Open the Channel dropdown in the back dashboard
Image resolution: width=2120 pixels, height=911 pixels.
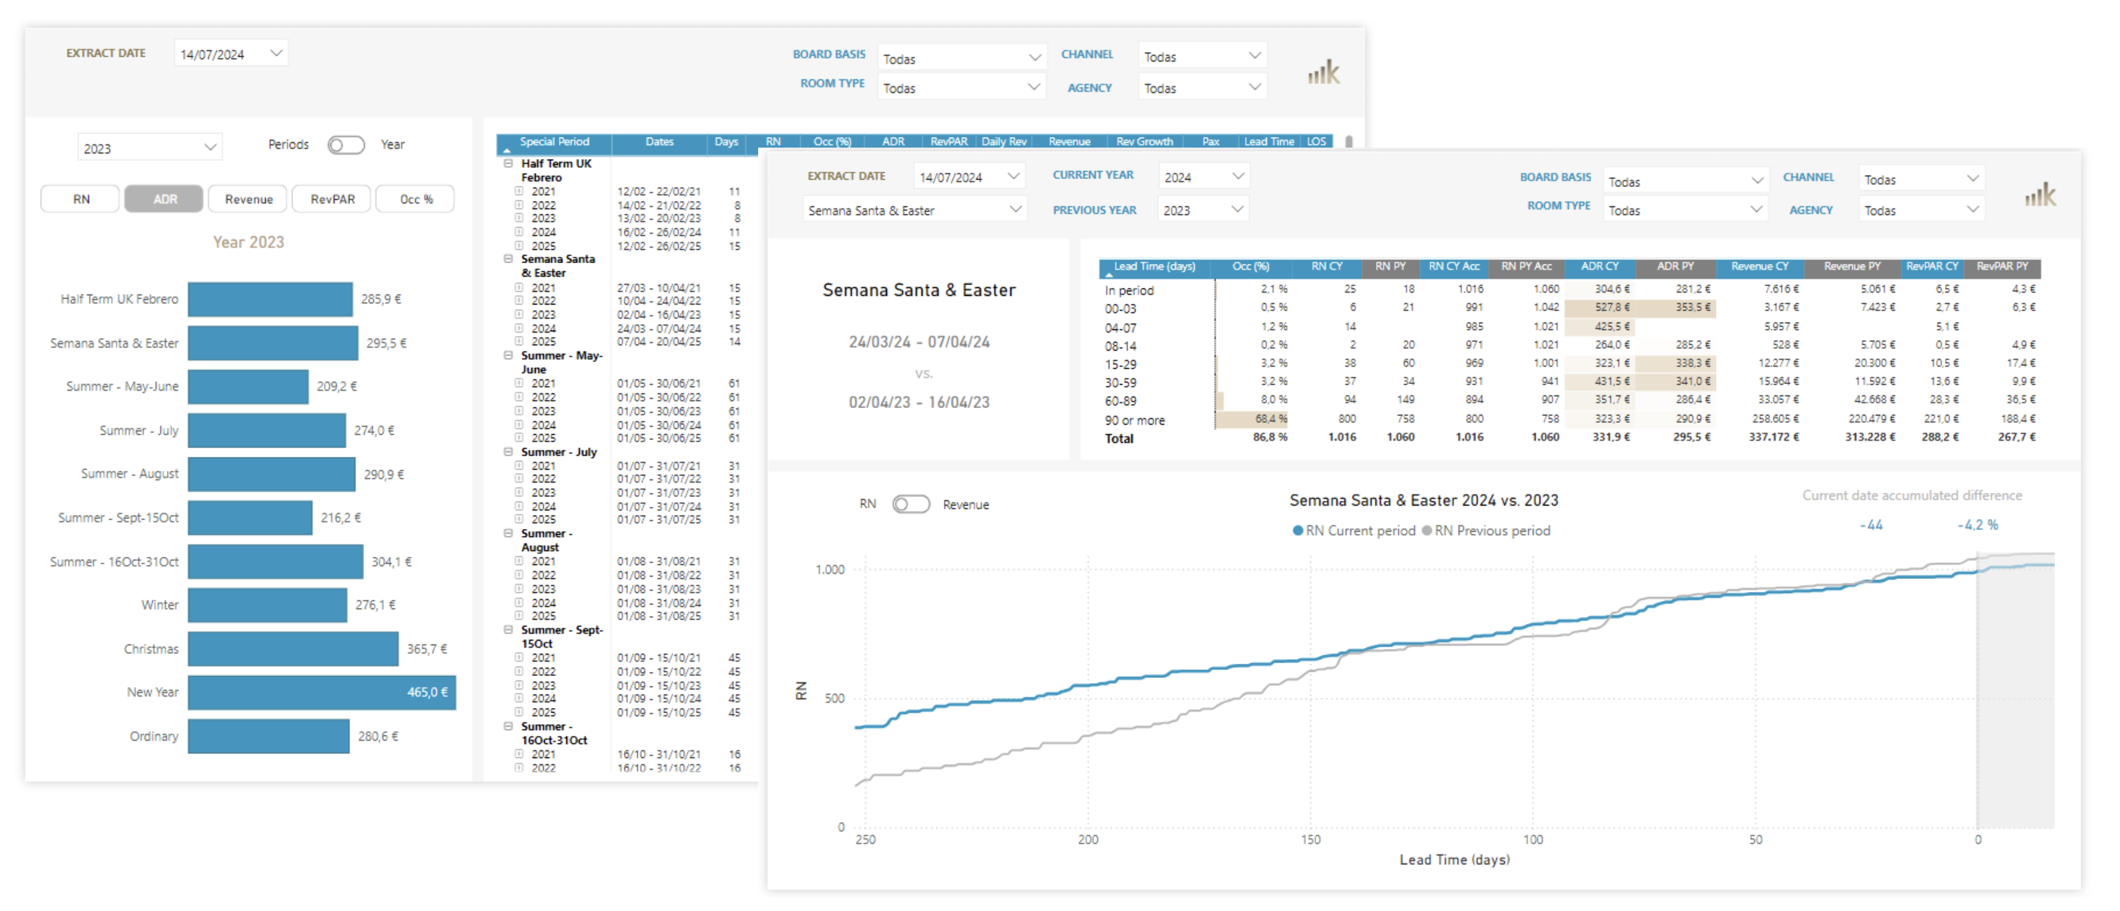pos(1202,56)
